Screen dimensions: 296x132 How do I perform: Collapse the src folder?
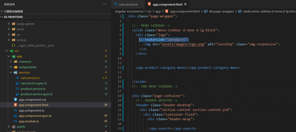coord(7,51)
